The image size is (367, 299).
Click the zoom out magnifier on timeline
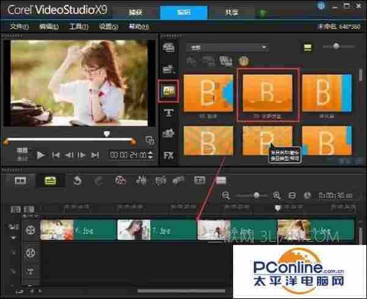226,195
